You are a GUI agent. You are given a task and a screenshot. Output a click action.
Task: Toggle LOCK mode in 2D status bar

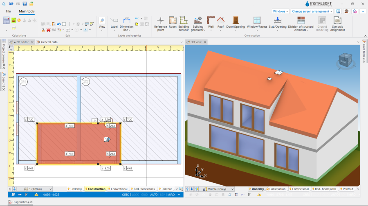135,195
